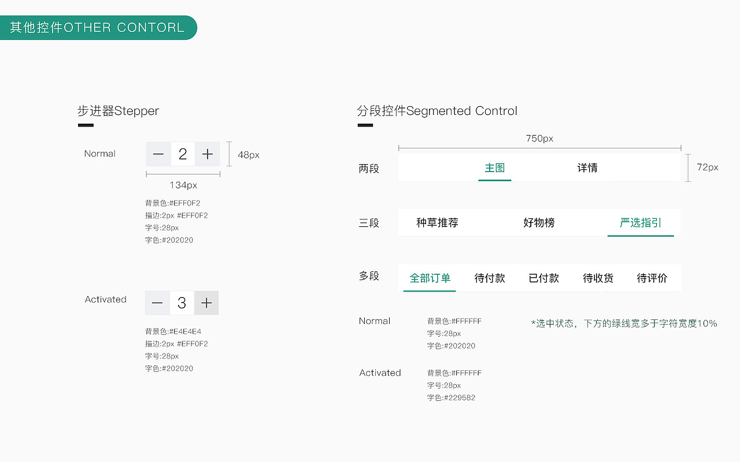Click the 两段 row label

[369, 169]
